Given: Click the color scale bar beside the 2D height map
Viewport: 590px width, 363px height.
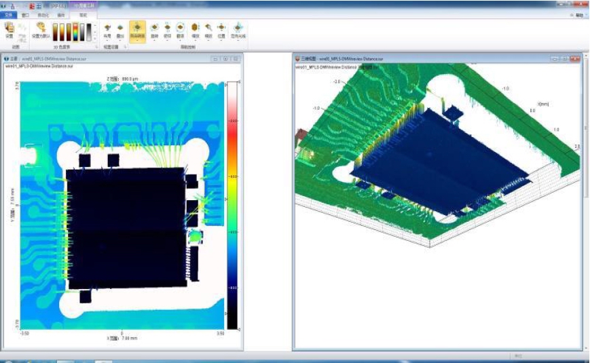Looking at the screenshot, I should pyautogui.click(x=232, y=206).
